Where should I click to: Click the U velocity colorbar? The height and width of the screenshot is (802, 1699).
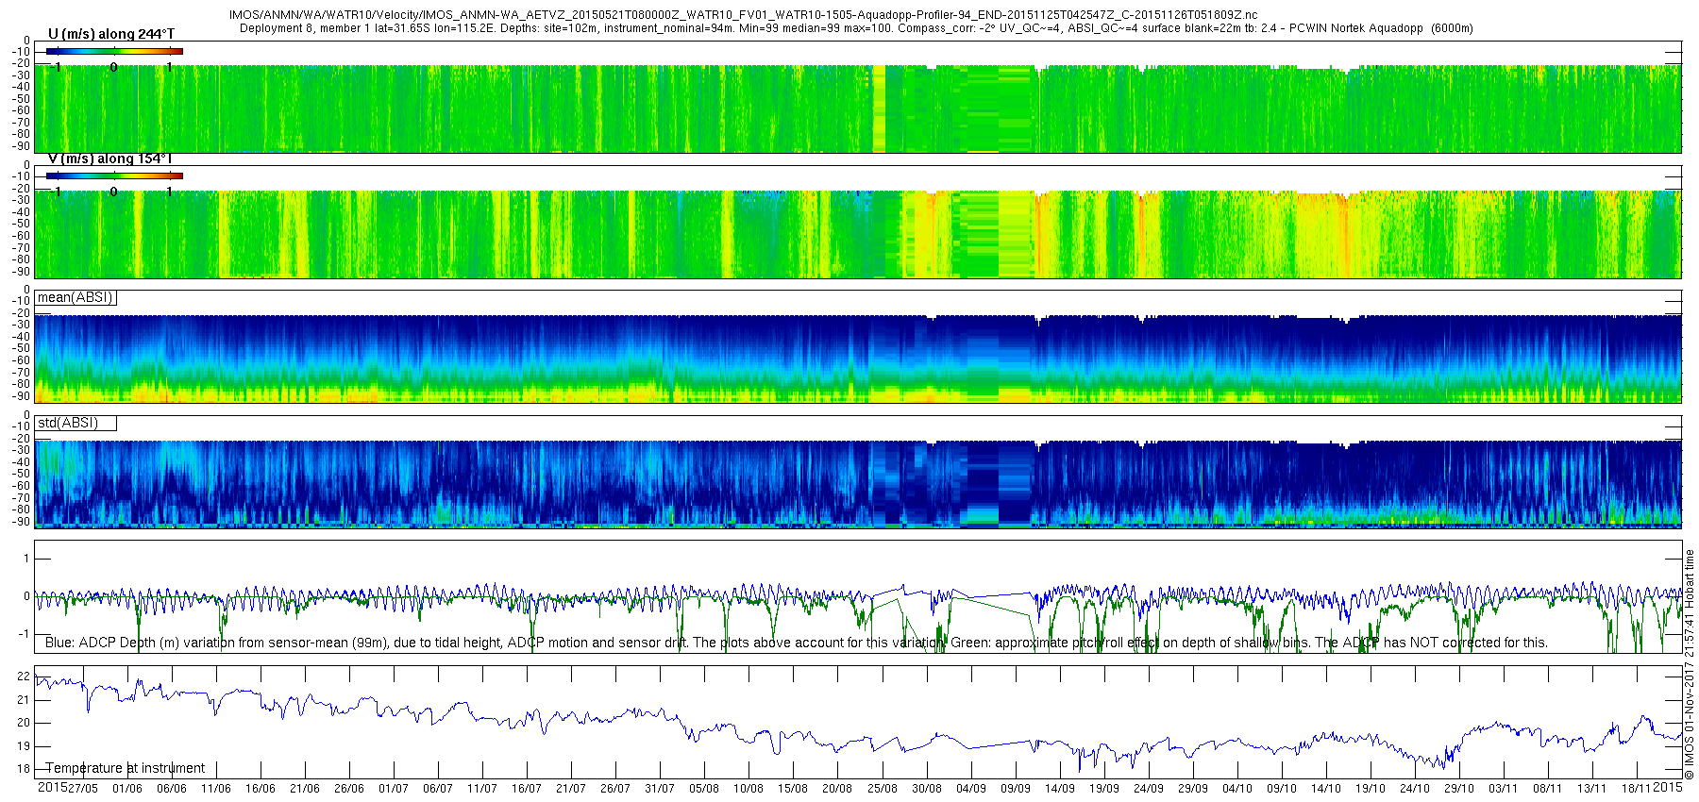coord(114,51)
